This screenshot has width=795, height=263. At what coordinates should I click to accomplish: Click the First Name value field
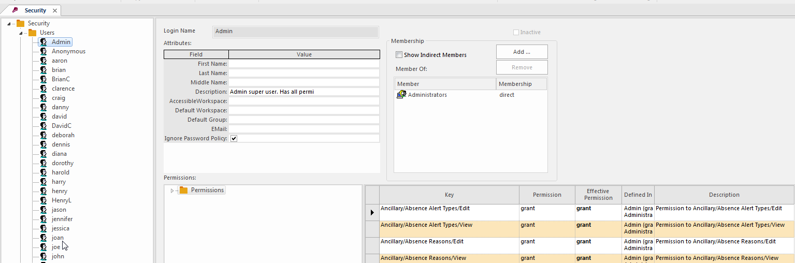click(304, 64)
